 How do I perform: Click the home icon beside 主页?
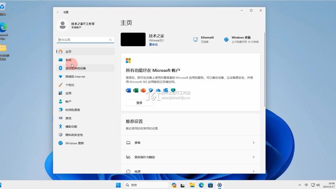click(60, 51)
